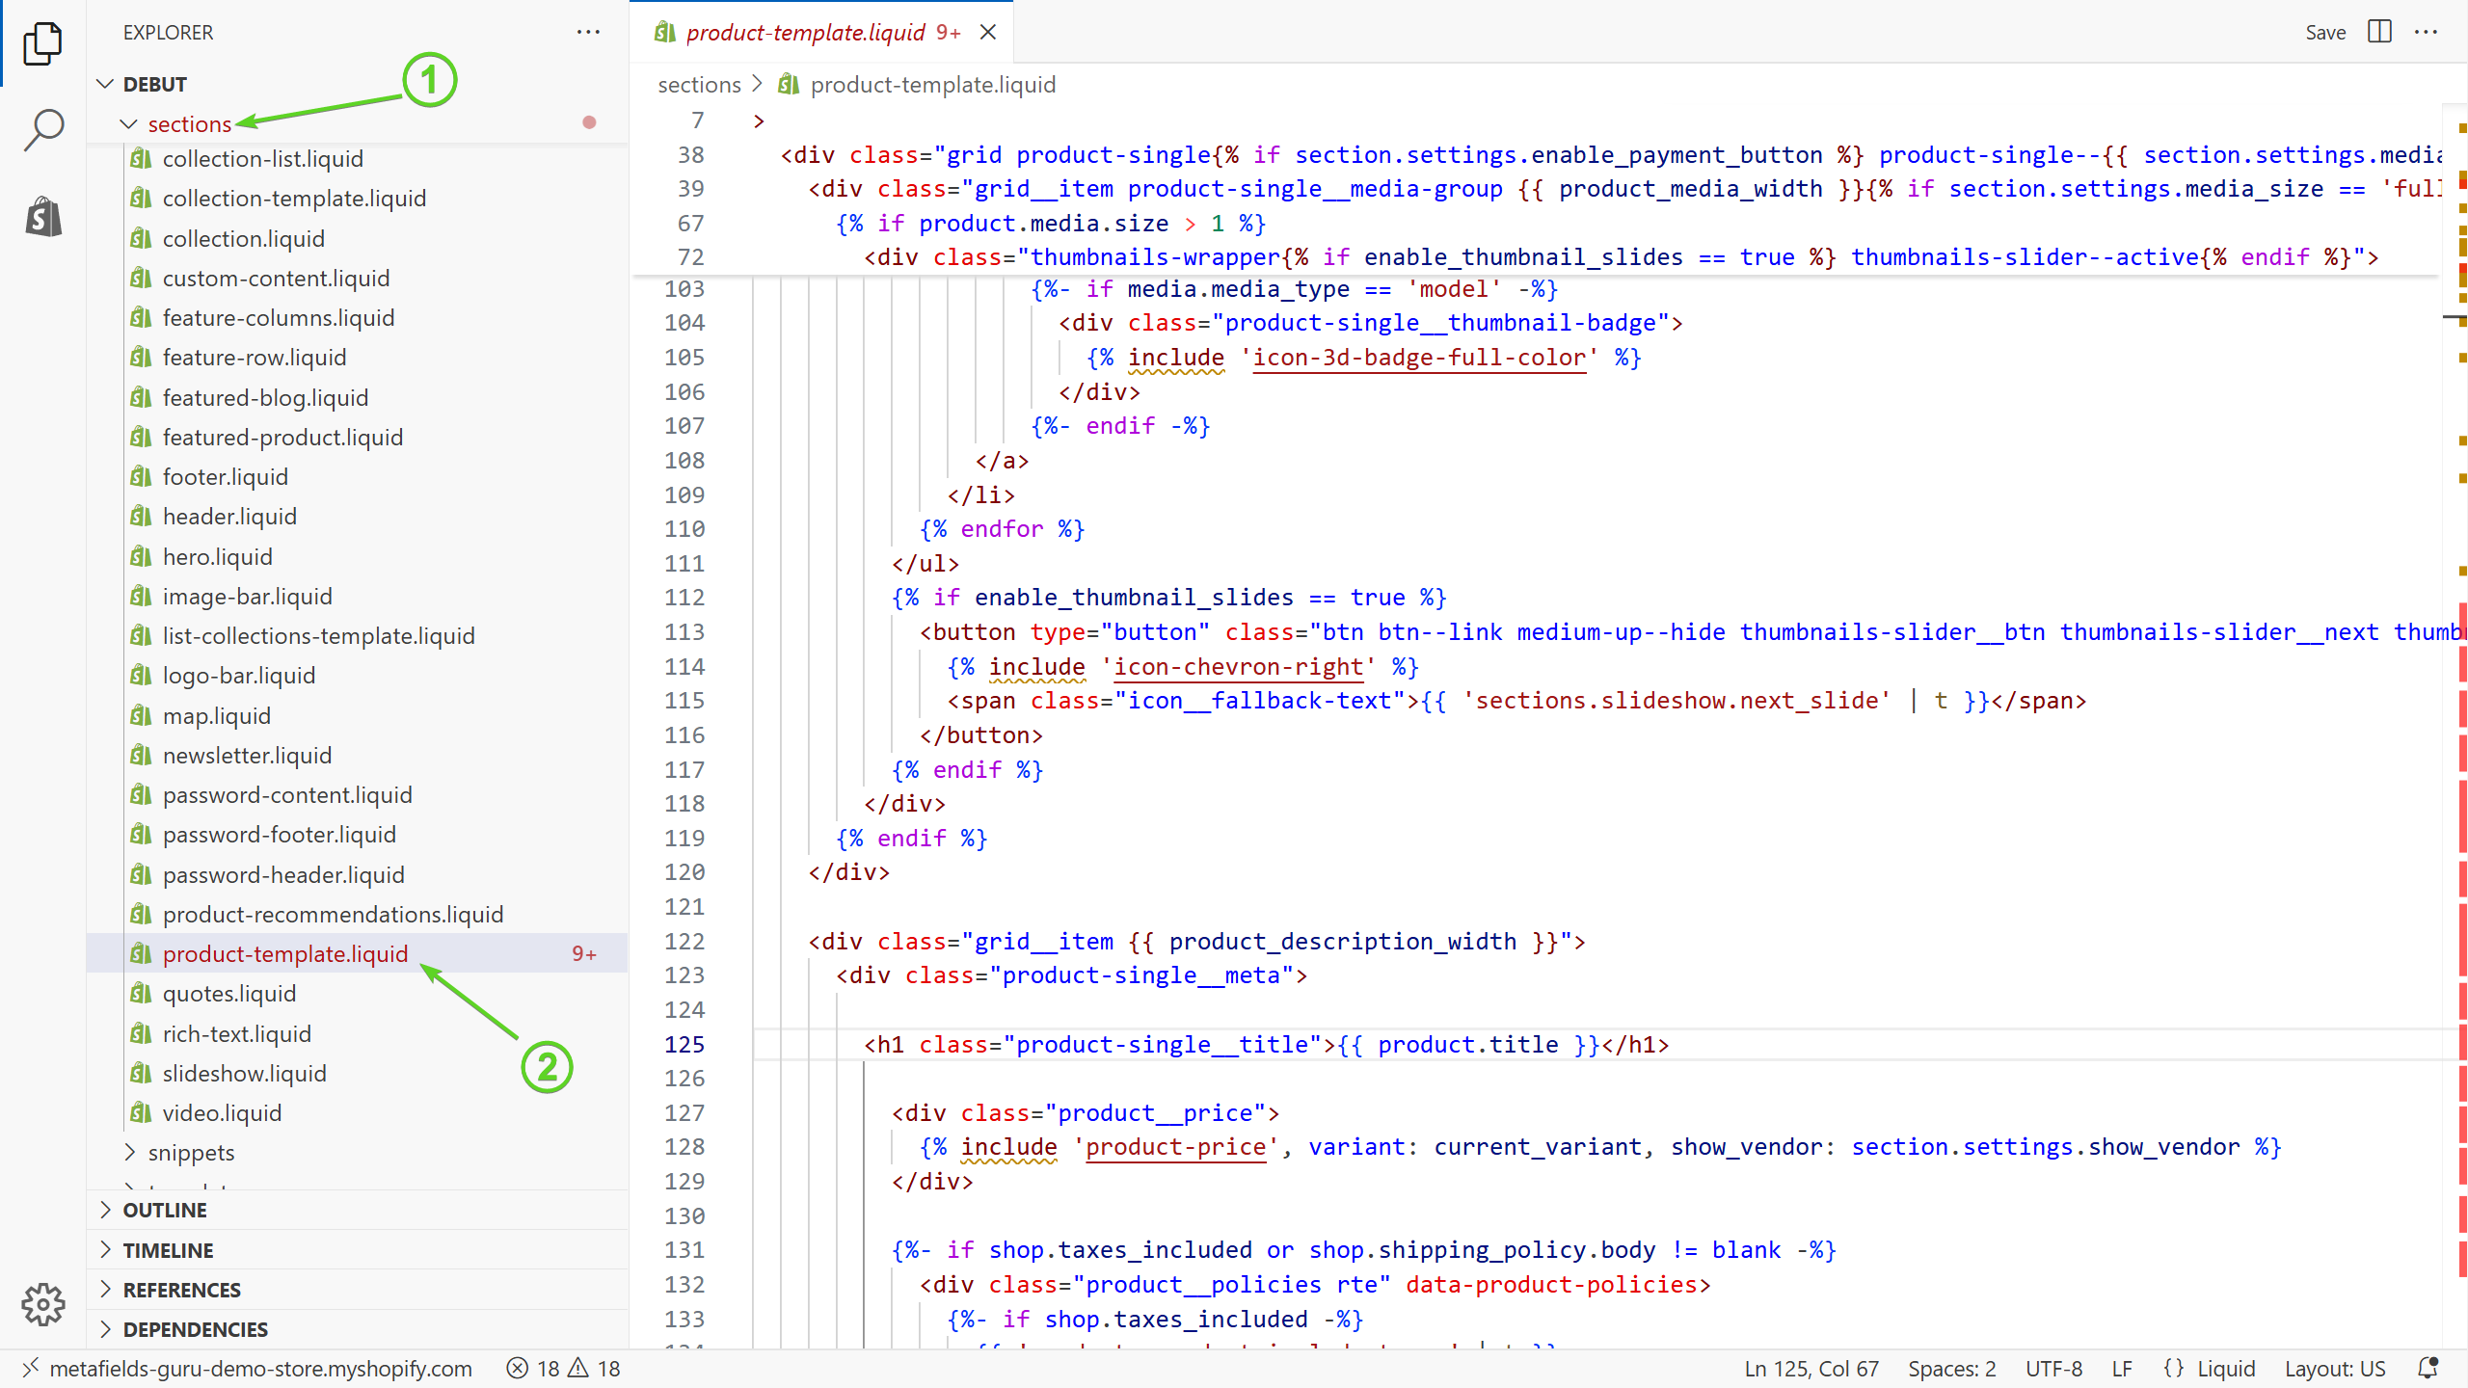
Task: Open the Manage gear settings icon
Action: pyautogui.click(x=42, y=1304)
